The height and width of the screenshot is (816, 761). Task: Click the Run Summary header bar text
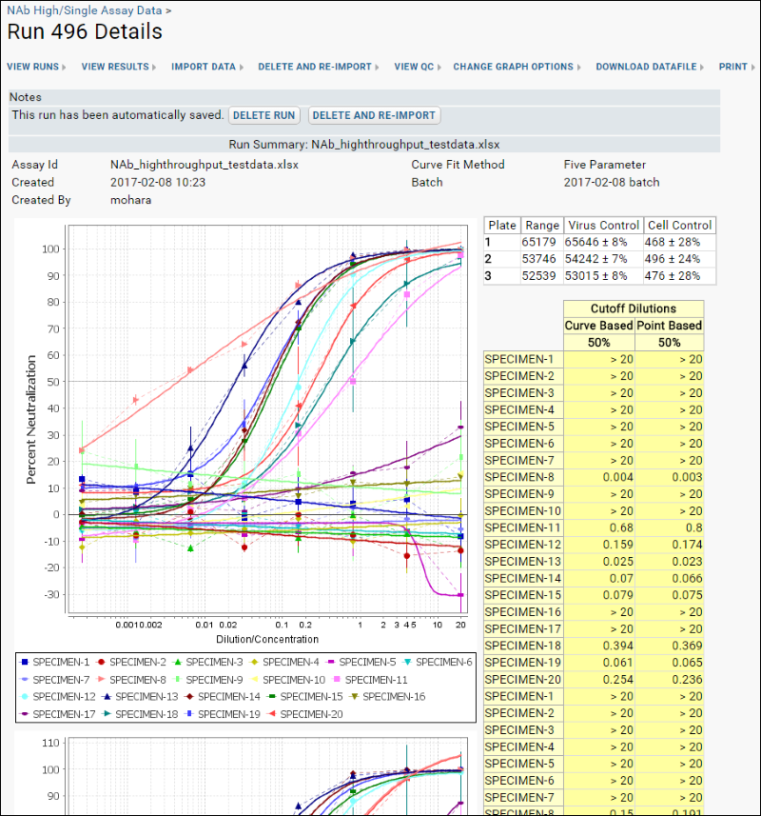pyautogui.click(x=364, y=145)
